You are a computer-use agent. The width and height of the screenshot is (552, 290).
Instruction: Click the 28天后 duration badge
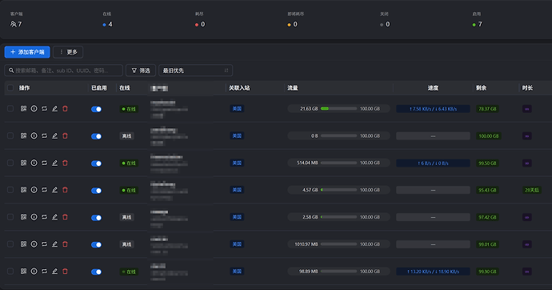pyautogui.click(x=531, y=190)
